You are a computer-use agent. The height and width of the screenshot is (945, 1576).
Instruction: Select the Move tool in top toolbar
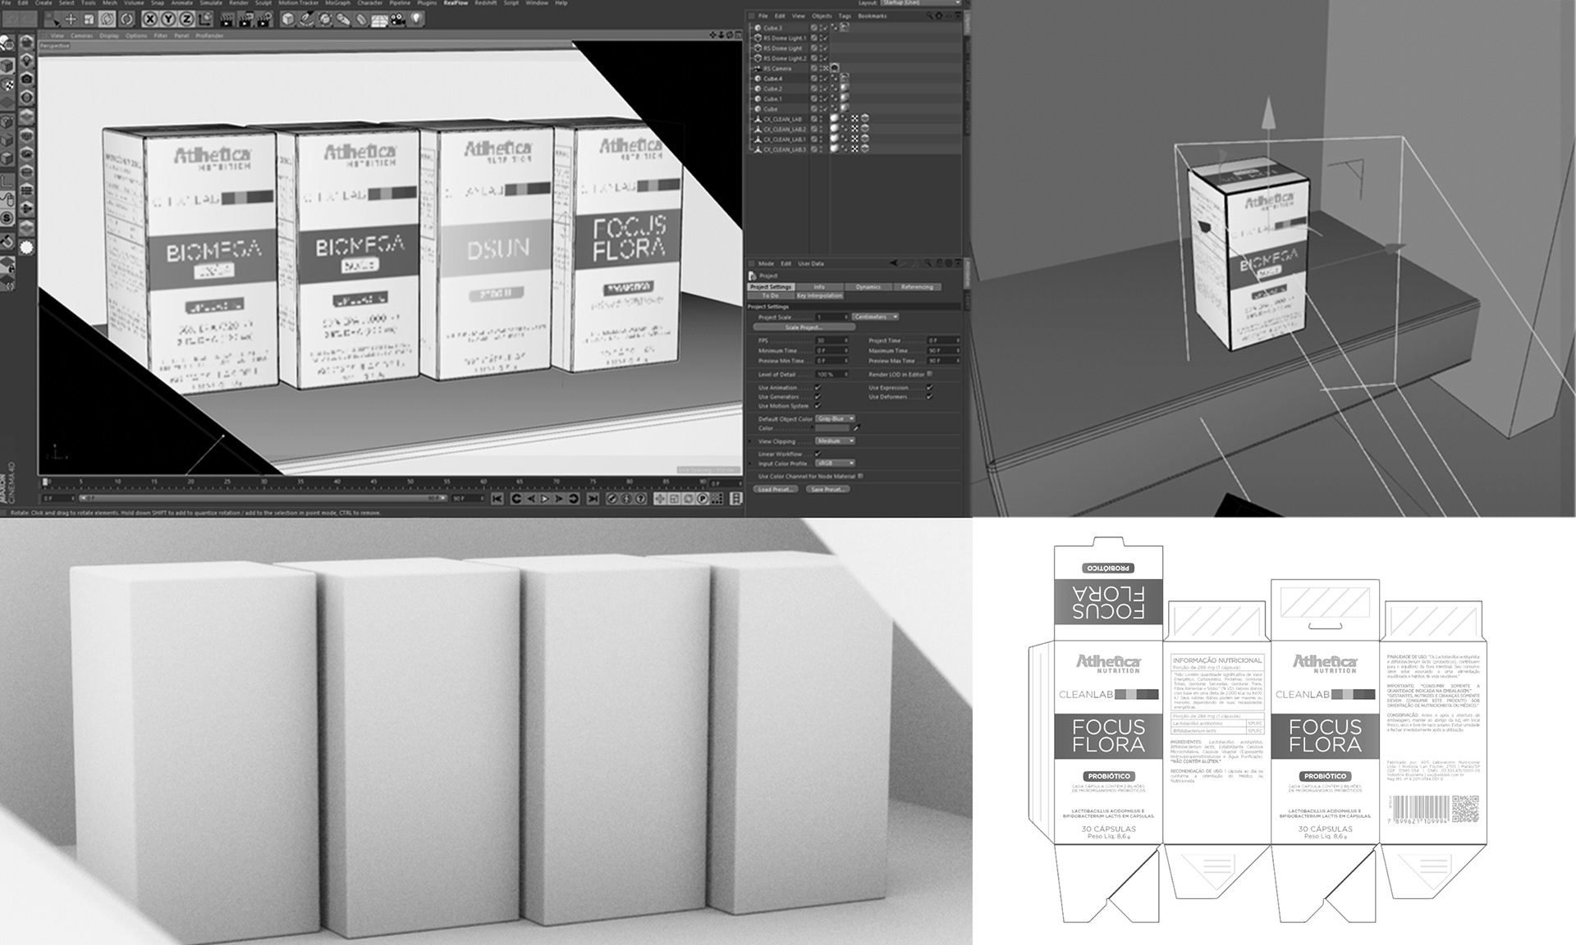point(71,19)
